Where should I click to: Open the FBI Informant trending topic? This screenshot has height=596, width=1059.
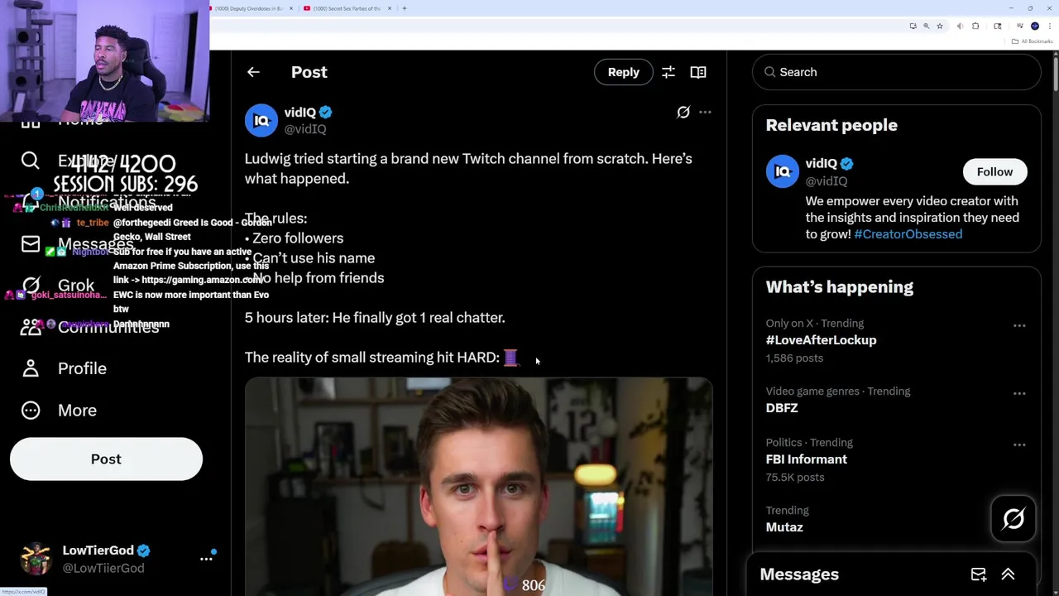[806, 459]
